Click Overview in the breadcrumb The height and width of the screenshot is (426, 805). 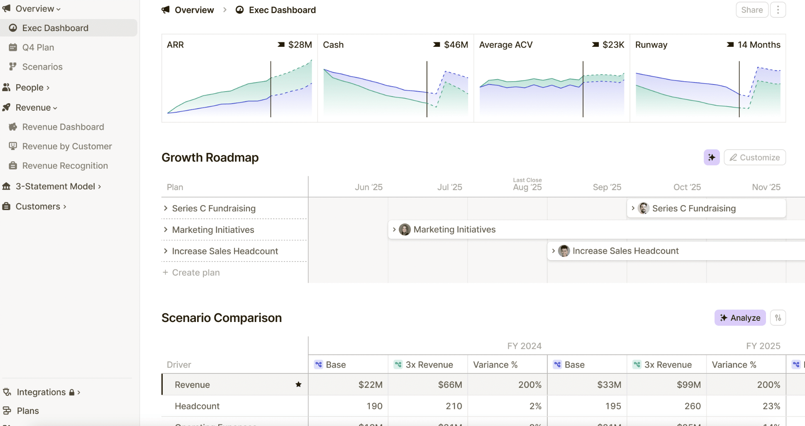pyautogui.click(x=194, y=10)
